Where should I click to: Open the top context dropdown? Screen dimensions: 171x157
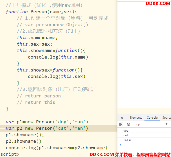click(151, 124)
